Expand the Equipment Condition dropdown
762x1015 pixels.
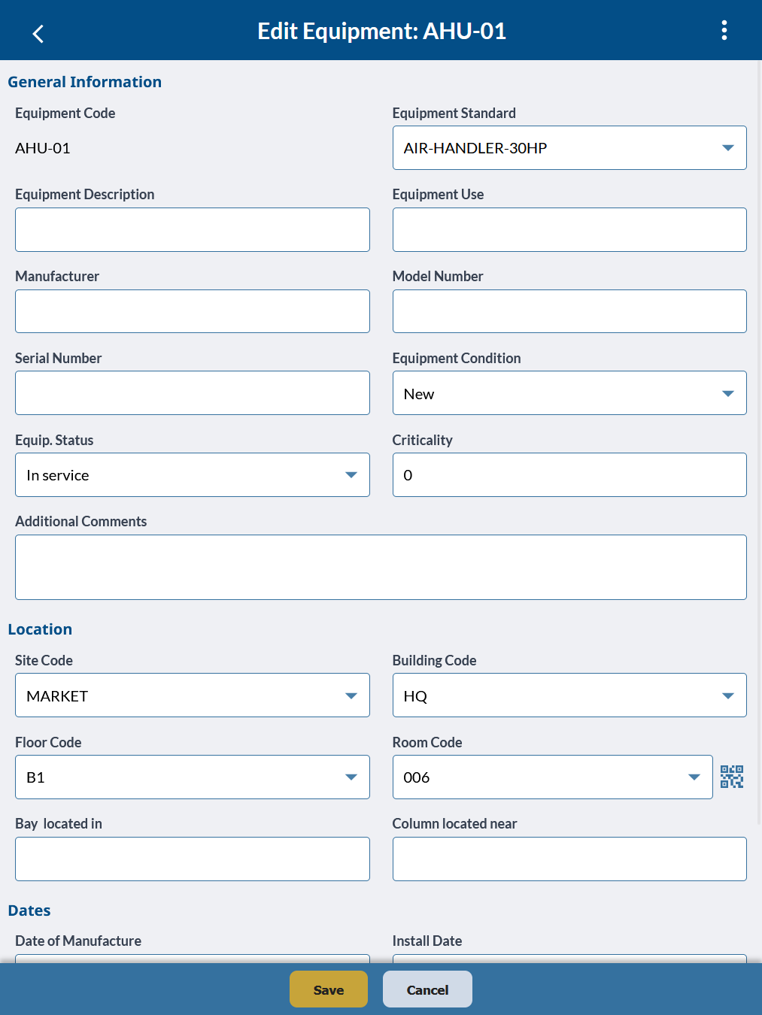tap(569, 393)
